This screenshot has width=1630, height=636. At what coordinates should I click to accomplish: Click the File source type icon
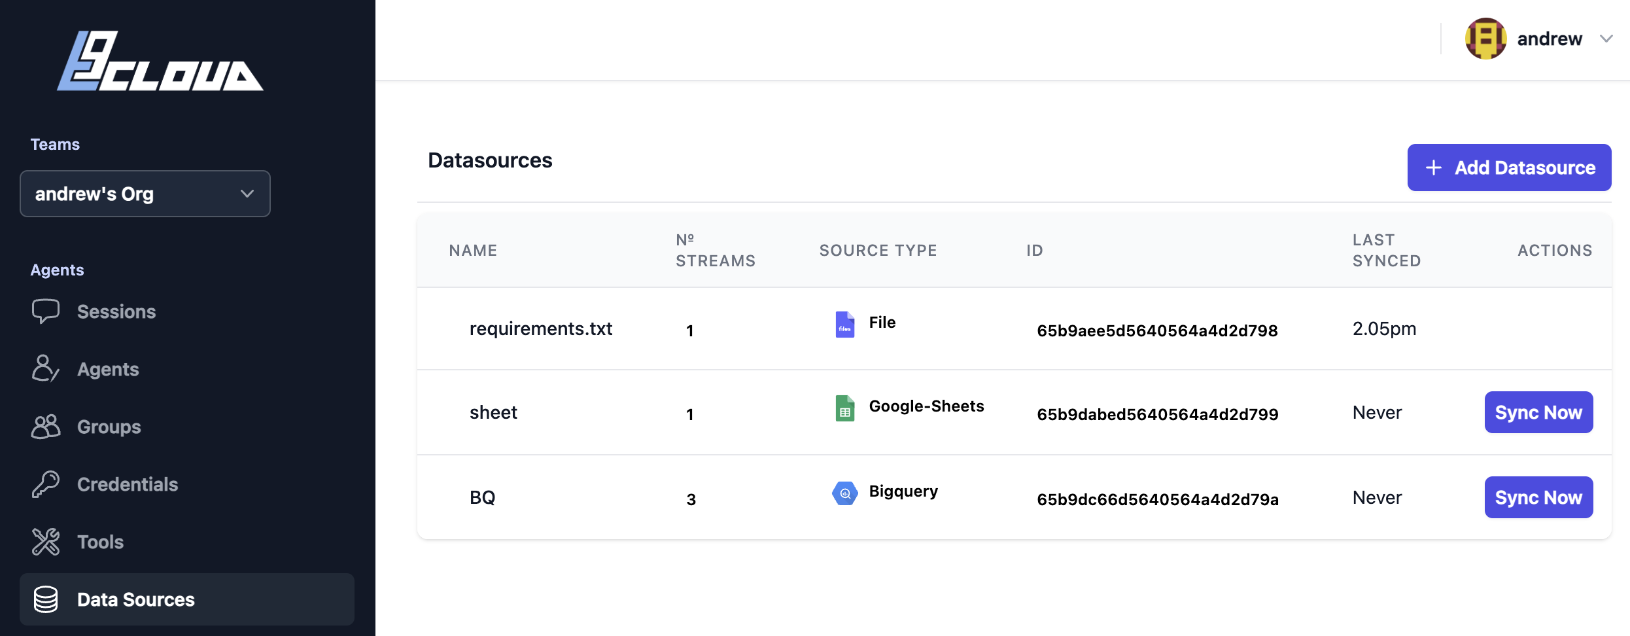[x=844, y=325]
